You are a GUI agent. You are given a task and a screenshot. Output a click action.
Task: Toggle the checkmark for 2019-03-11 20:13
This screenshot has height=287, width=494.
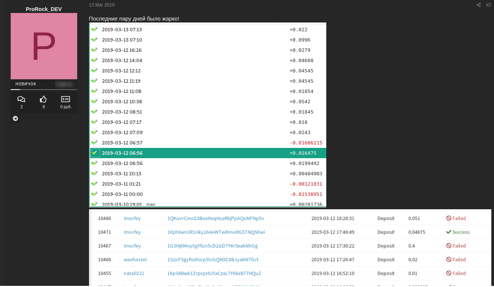click(95, 173)
